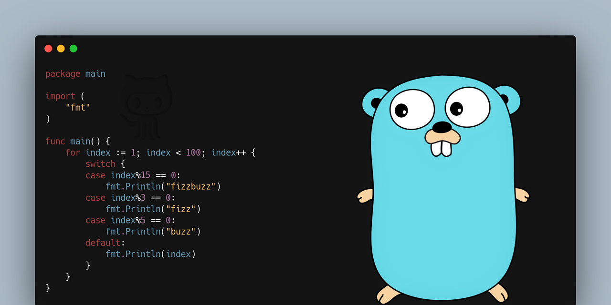The width and height of the screenshot is (611, 305).
Task: Select the case index%15 condition
Action: point(132,175)
